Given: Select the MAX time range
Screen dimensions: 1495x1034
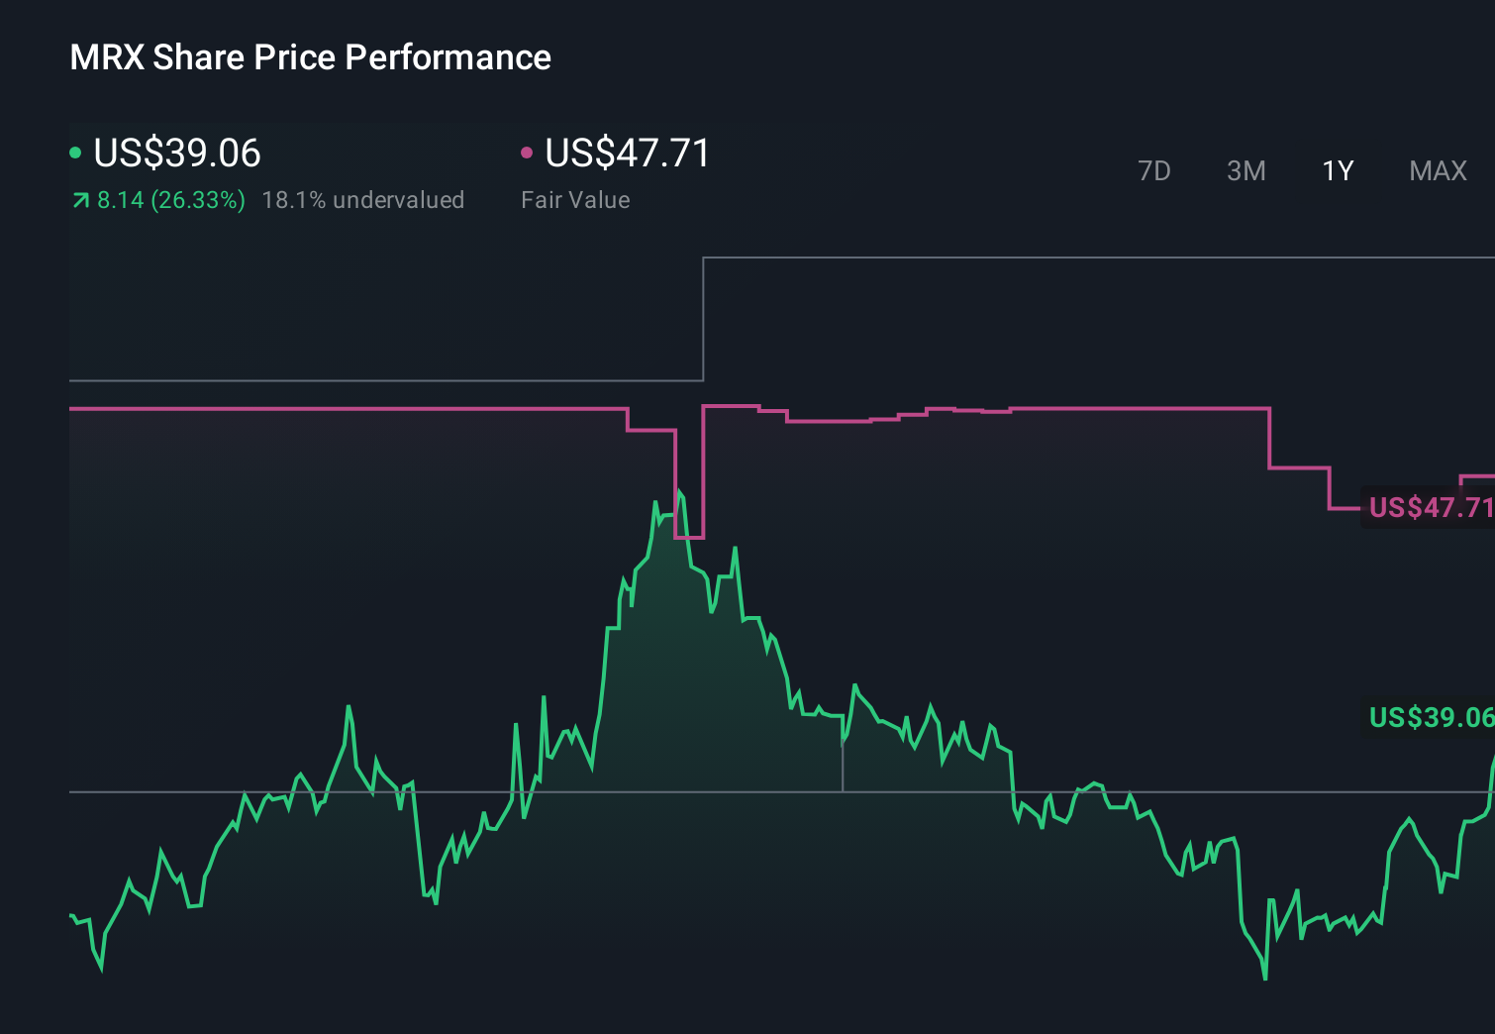Looking at the screenshot, I should [1437, 170].
